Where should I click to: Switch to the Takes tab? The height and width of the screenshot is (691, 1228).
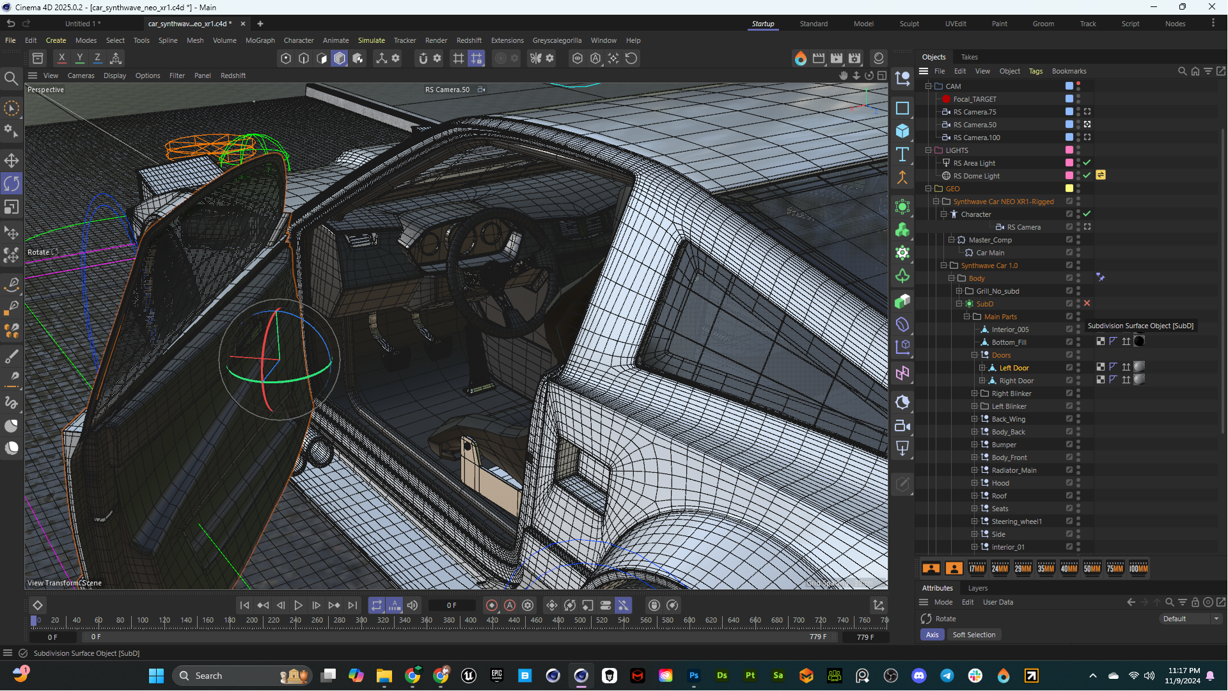(x=969, y=57)
